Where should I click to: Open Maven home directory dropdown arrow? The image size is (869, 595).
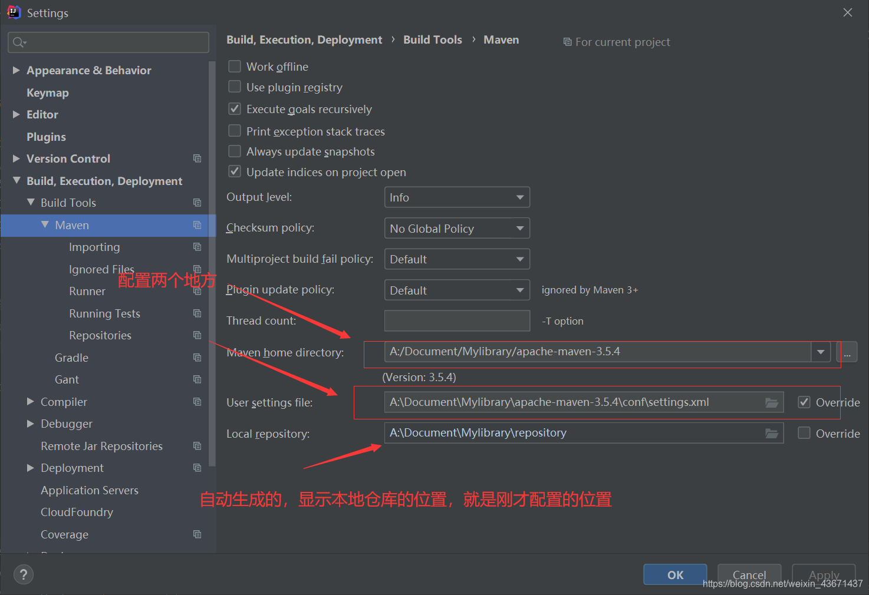[x=821, y=352]
